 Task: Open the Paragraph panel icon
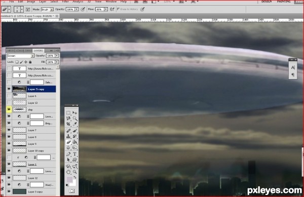tap(293, 75)
